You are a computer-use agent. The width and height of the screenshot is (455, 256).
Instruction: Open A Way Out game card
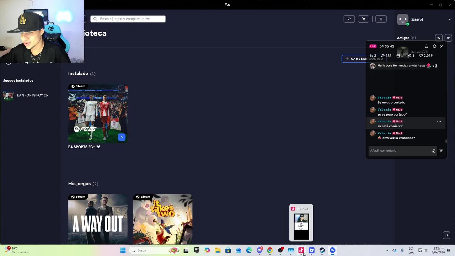pos(98,219)
